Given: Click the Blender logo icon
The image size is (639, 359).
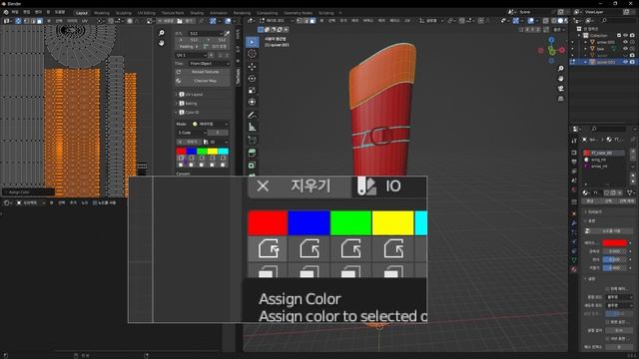Looking at the screenshot, I should tap(6, 13).
